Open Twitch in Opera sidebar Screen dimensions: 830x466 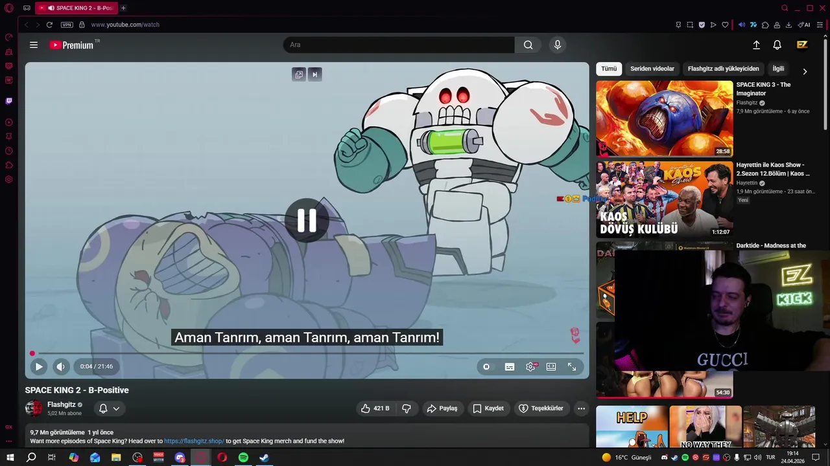tap(9, 101)
